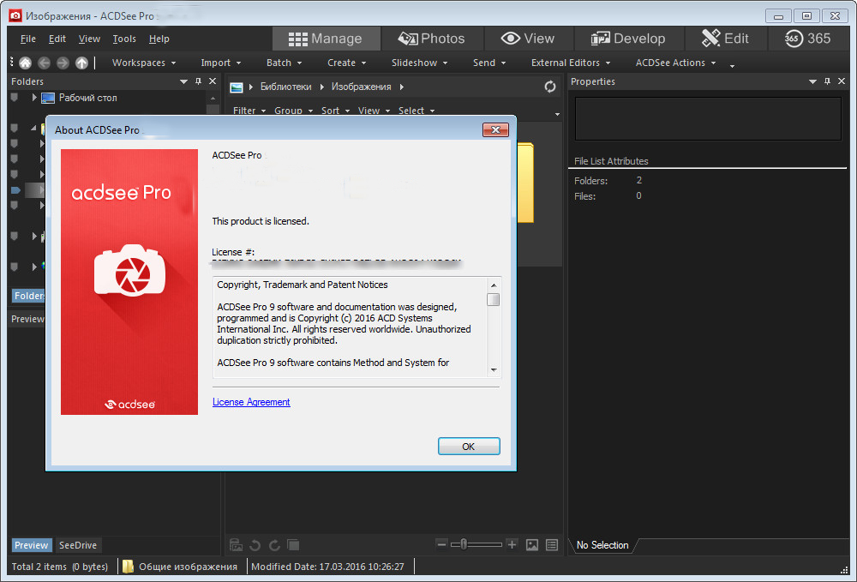Click the Back navigation arrow icon
Screen dimensions: 857x582
(45, 63)
